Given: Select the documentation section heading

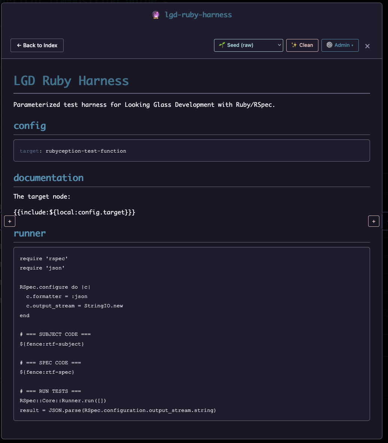Looking at the screenshot, I should [x=48, y=178].
